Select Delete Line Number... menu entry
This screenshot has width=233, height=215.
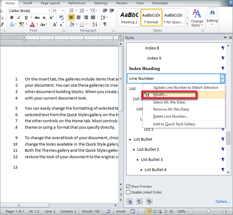[184, 116]
